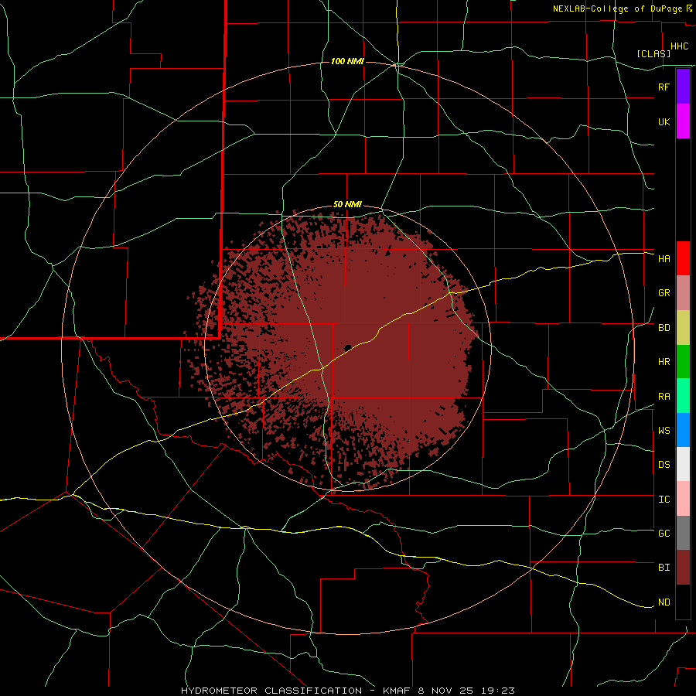Click the 'BI' legend label
This screenshot has width=696, height=696.
pos(664,568)
